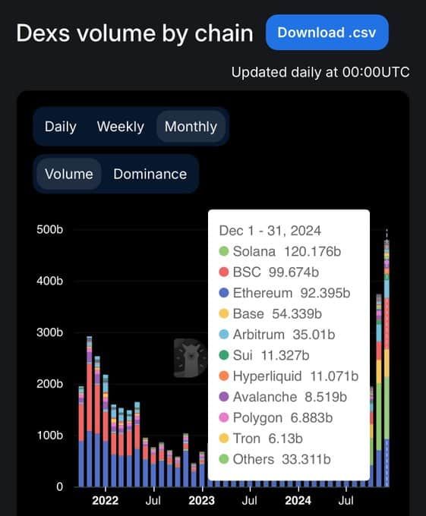The image size is (426, 516).
Task: Click the 2022 x-axis marker
Action: click(105, 501)
